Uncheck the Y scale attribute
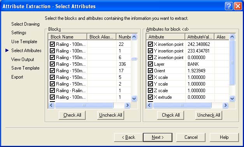 coord(150,84)
